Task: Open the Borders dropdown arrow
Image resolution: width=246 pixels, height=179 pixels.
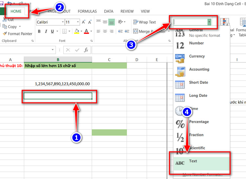Action: click(x=69, y=31)
